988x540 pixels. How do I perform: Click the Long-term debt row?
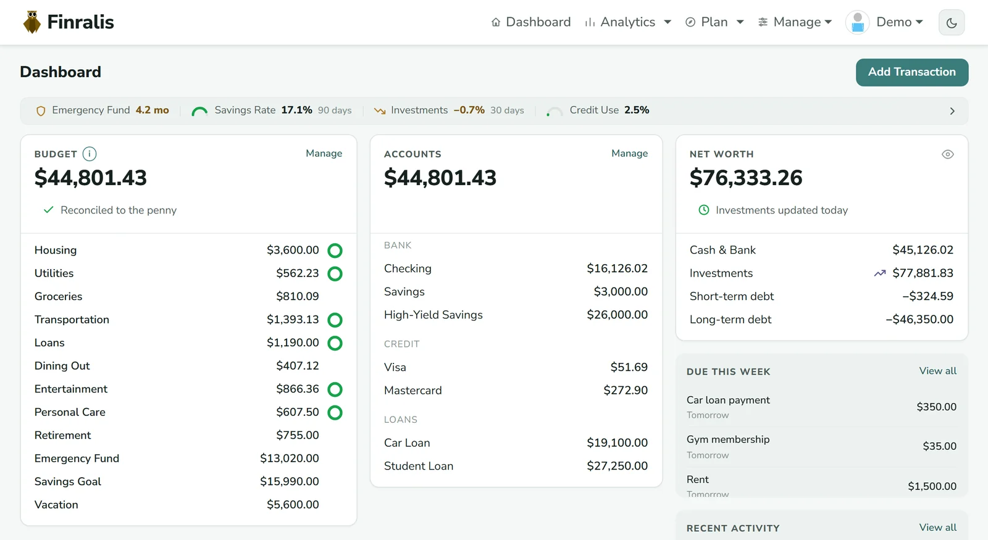(822, 320)
